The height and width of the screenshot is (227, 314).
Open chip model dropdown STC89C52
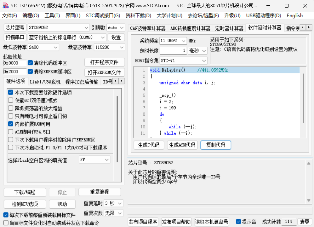pos(59,28)
